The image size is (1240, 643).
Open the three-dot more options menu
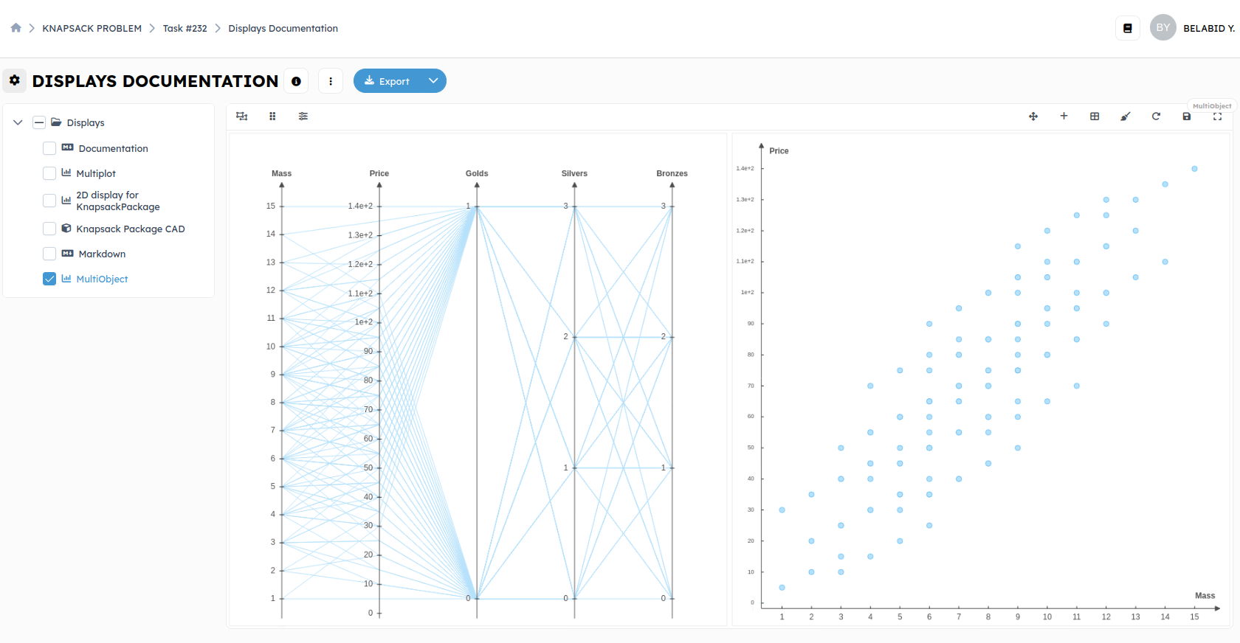click(331, 81)
